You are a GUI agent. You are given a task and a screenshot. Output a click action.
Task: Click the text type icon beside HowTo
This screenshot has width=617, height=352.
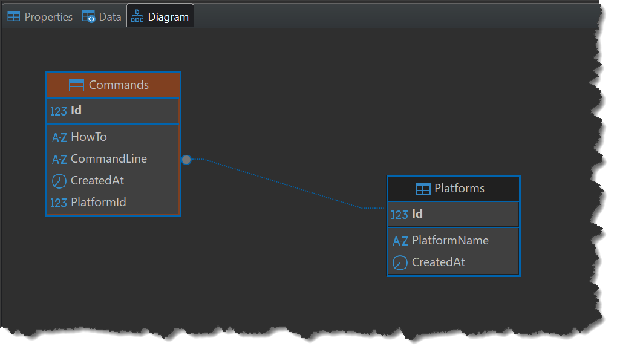59,138
